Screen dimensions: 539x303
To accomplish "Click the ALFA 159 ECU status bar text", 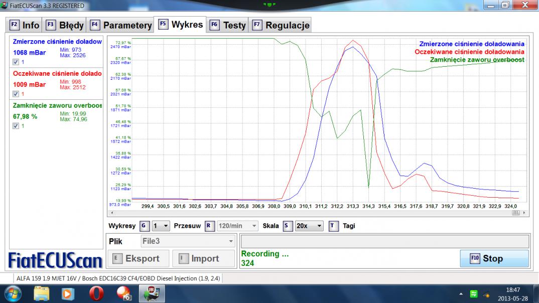I will [118, 278].
